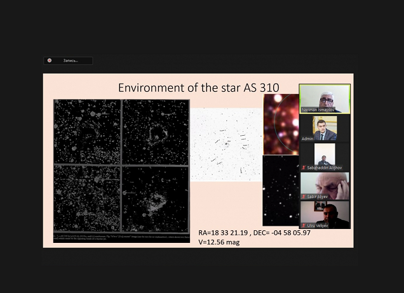Select Sabir Aliyev's video tile
The image size is (404, 293).
point(325,185)
